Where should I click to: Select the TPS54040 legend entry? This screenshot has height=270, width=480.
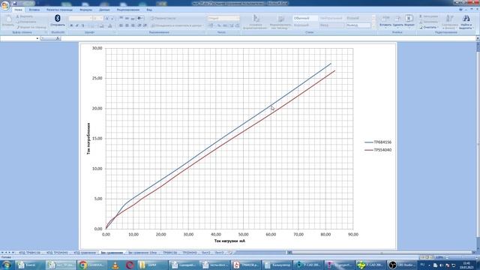(x=378, y=150)
